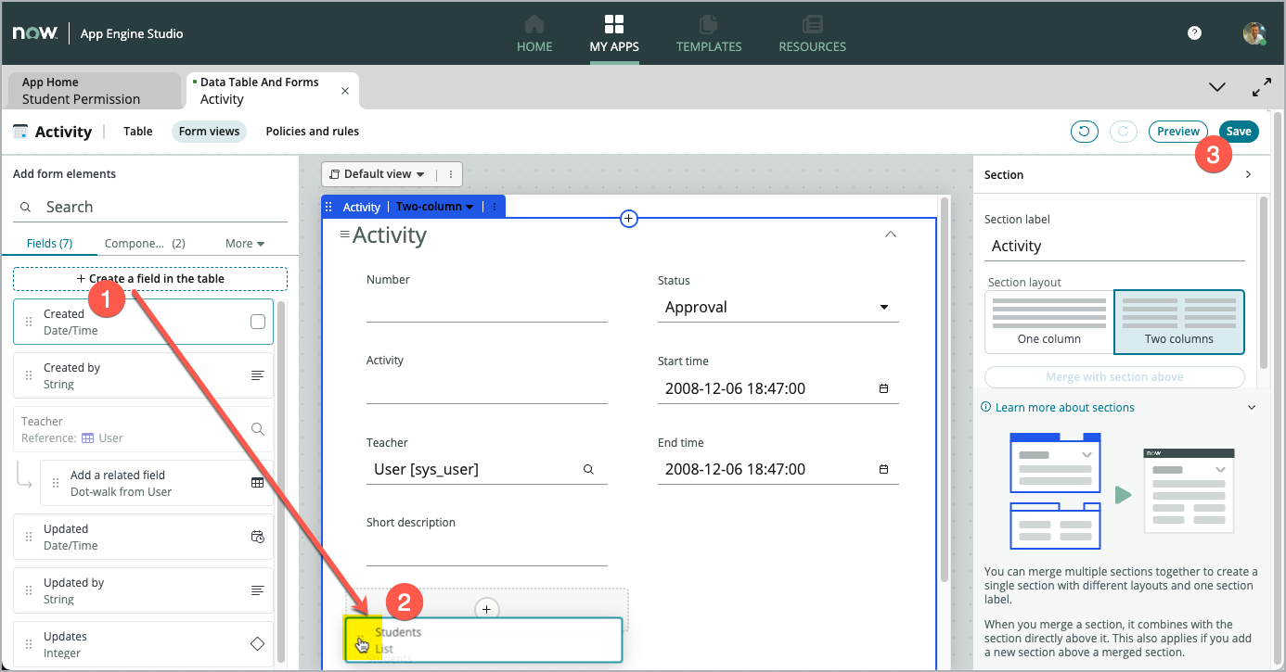Click Create a field in the table

[x=150, y=278]
